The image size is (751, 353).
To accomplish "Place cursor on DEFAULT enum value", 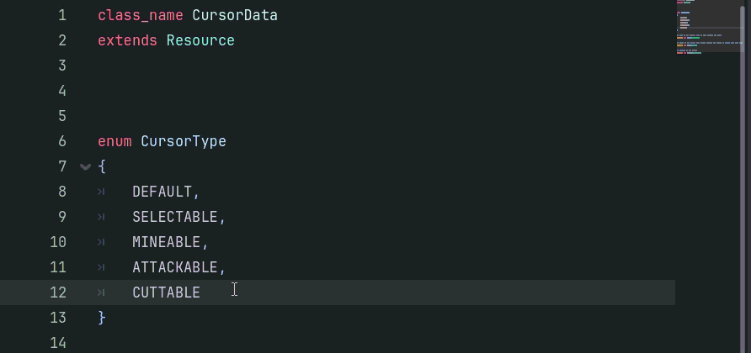I will (162, 192).
